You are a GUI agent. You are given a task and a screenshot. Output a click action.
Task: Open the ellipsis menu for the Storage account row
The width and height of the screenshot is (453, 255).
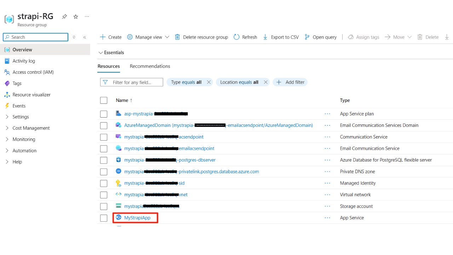pyautogui.click(x=327, y=206)
